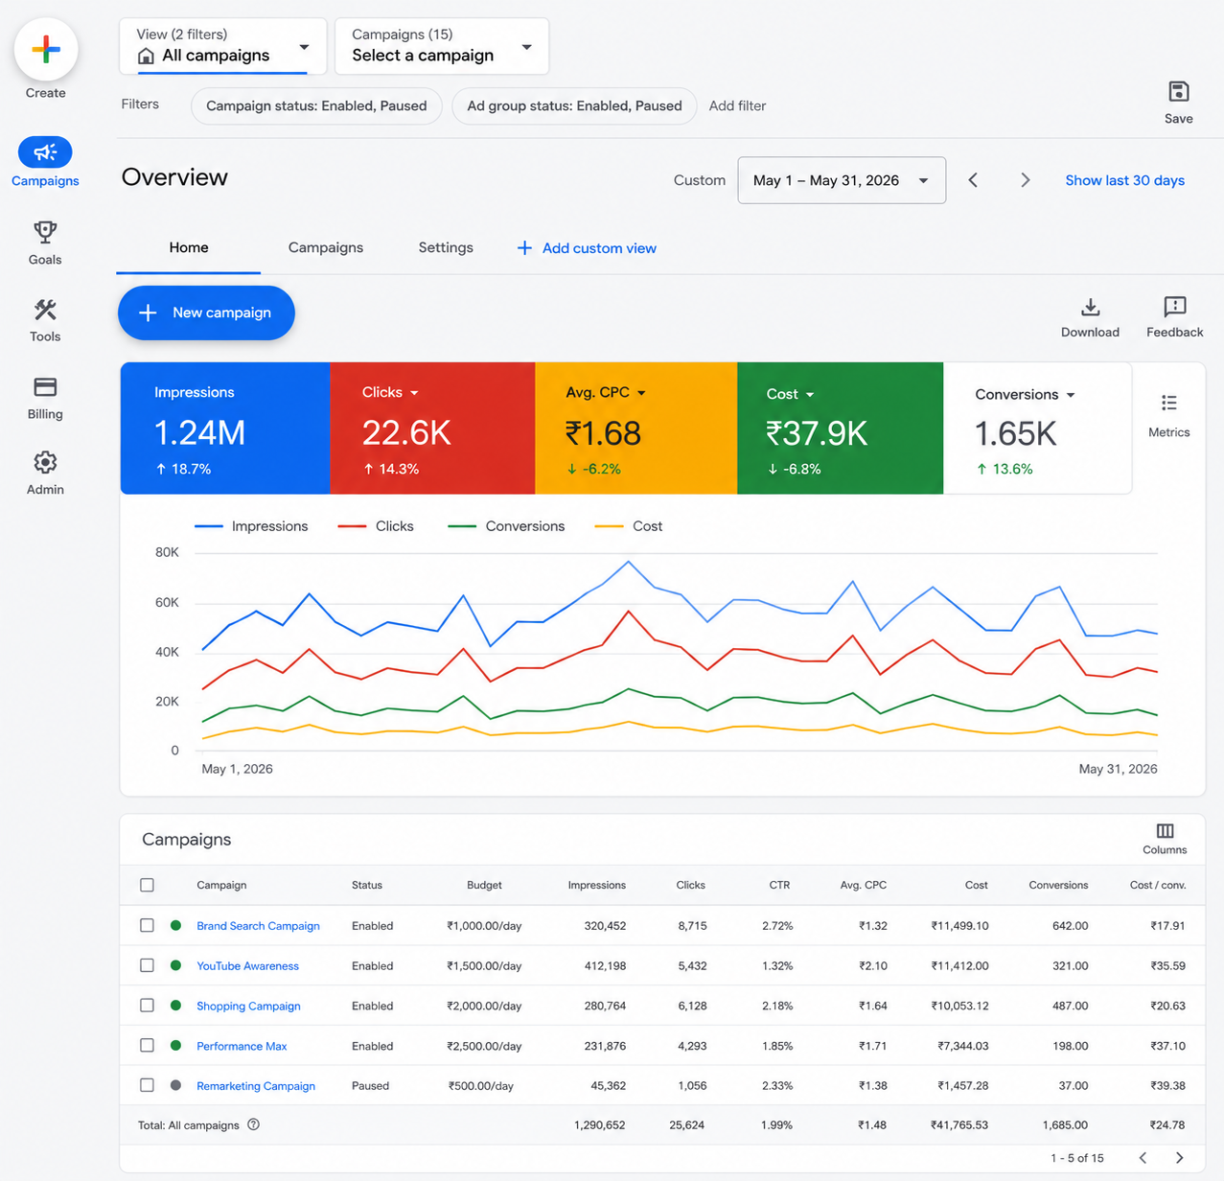Image resolution: width=1224 pixels, height=1181 pixels.
Task: Check the Brand Search Campaign checkbox
Action: click(x=147, y=925)
